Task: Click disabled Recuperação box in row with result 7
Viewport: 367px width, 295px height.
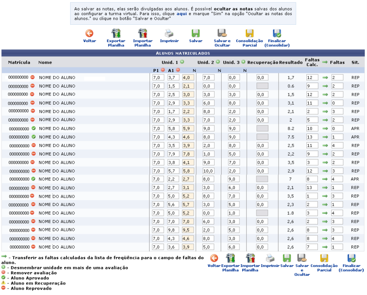Action: (262, 179)
